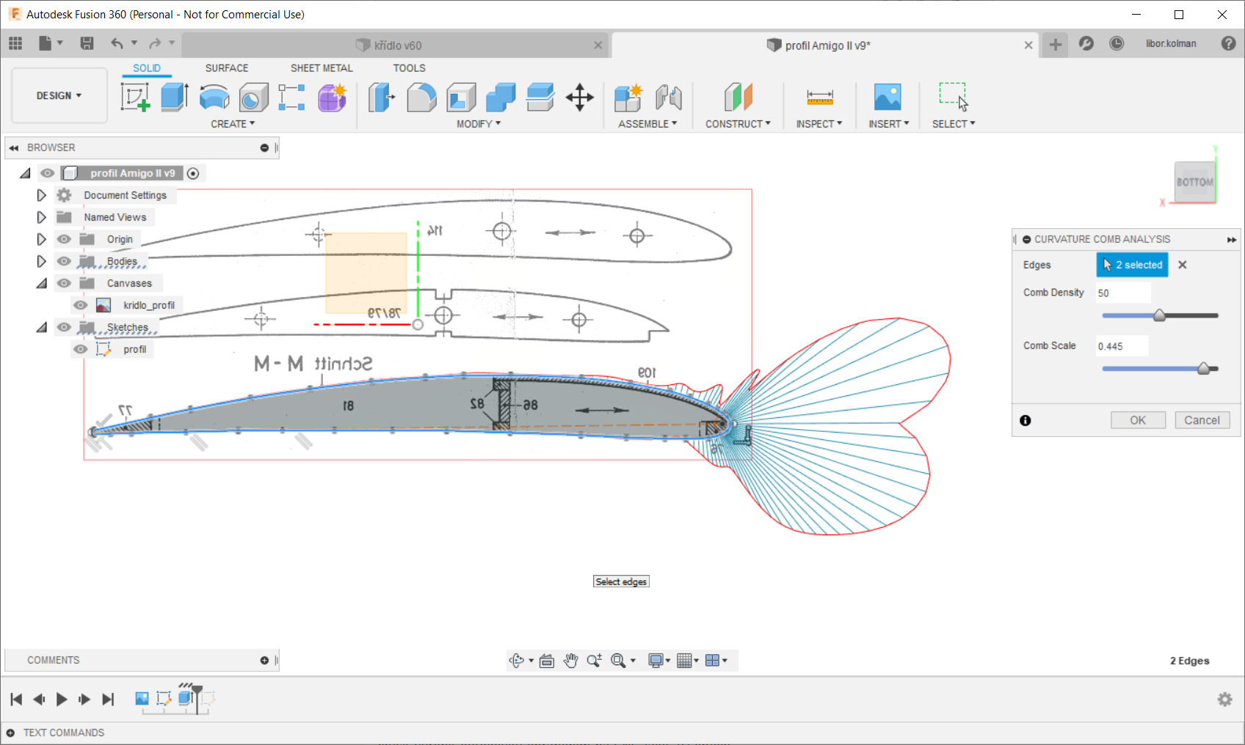1245x745 pixels.
Task: Open the DESIGN workspace dropdown
Action: [59, 95]
